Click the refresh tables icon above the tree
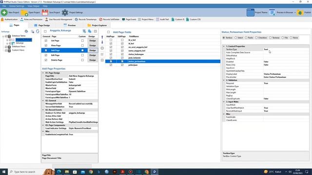Image resolution: width=312 pixels, height=175 pixels. tap(38, 31)
